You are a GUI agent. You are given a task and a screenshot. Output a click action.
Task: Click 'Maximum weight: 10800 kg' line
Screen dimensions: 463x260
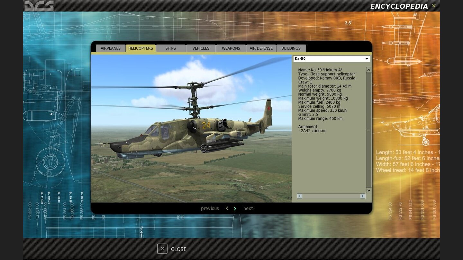[x=323, y=99]
